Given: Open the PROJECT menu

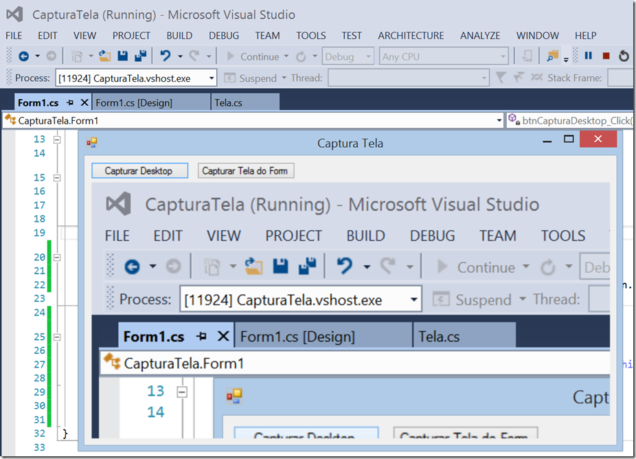Looking at the screenshot, I should point(131,36).
